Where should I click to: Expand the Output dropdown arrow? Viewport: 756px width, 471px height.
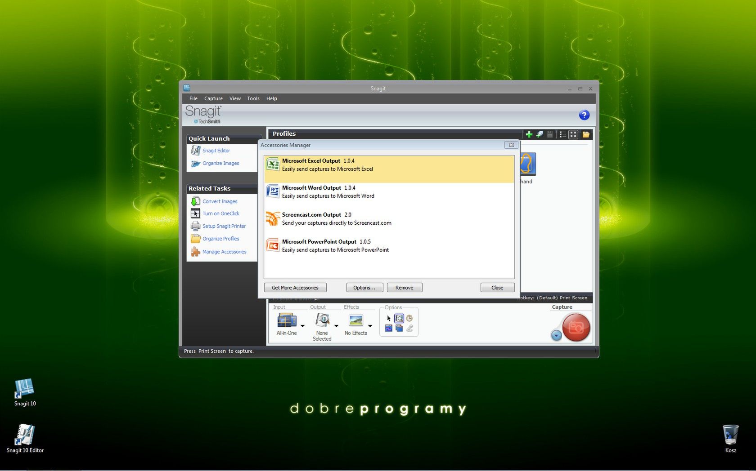coord(336,326)
